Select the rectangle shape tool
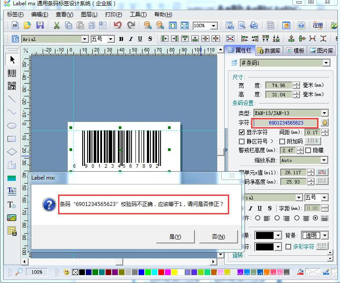This screenshot has width=340, height=283. coord(12,139)
